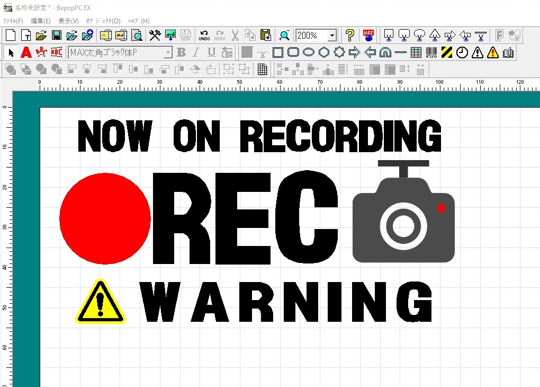Image resolution: width=540 pixels, height=387 pixels.
Task: Click the right arrow shape tool
Action: 355,52
